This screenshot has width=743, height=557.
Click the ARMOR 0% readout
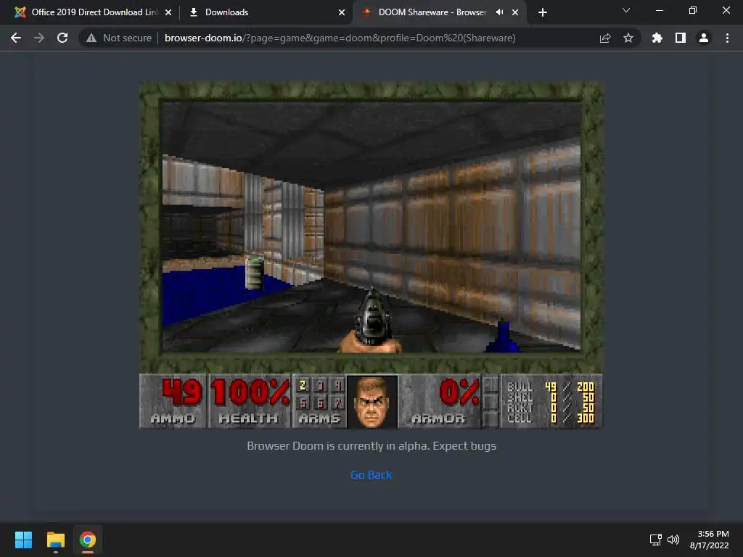440,401
